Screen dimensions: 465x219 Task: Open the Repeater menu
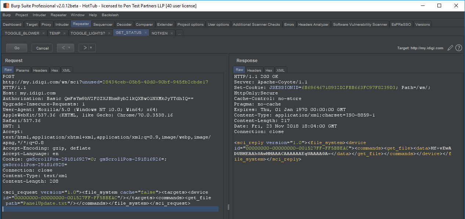59,15
